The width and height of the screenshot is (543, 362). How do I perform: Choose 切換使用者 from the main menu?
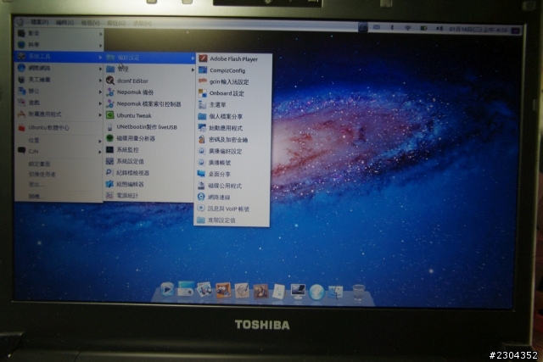click(x=42, y=174)
